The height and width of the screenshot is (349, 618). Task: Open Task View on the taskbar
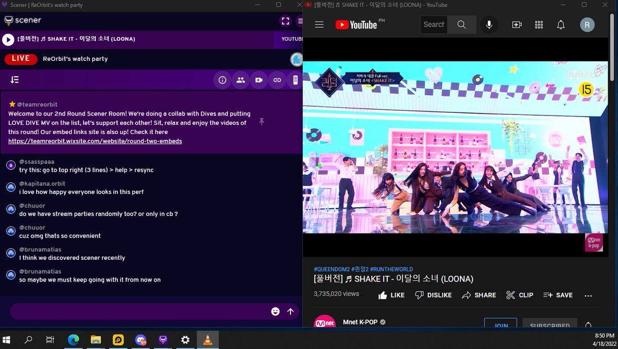tap(50, 340)
